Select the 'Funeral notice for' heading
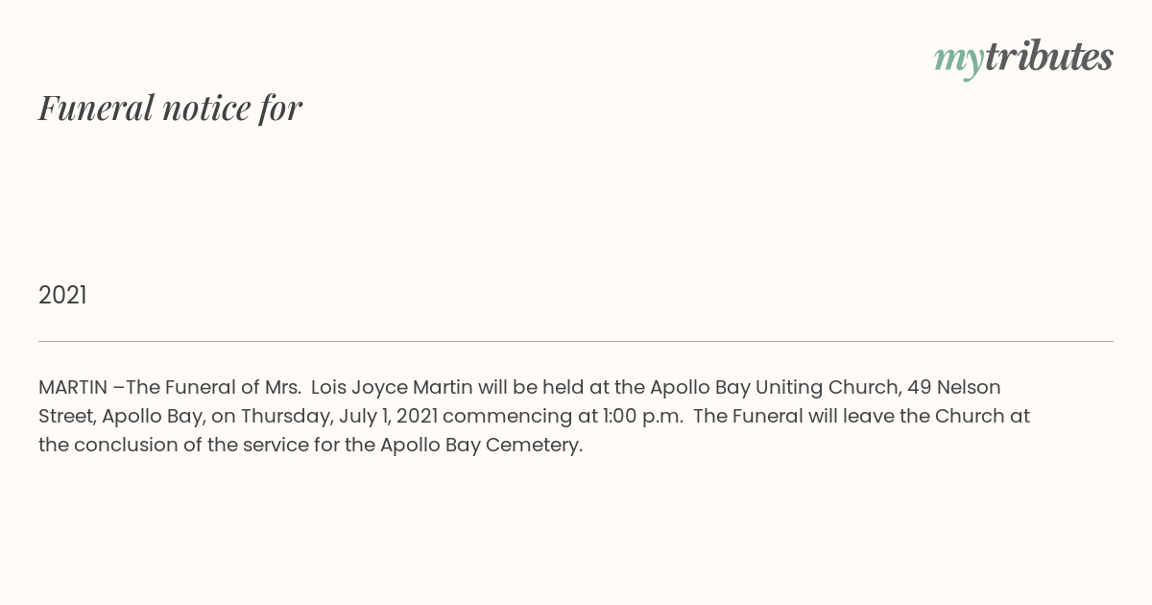 pos(171,108)
